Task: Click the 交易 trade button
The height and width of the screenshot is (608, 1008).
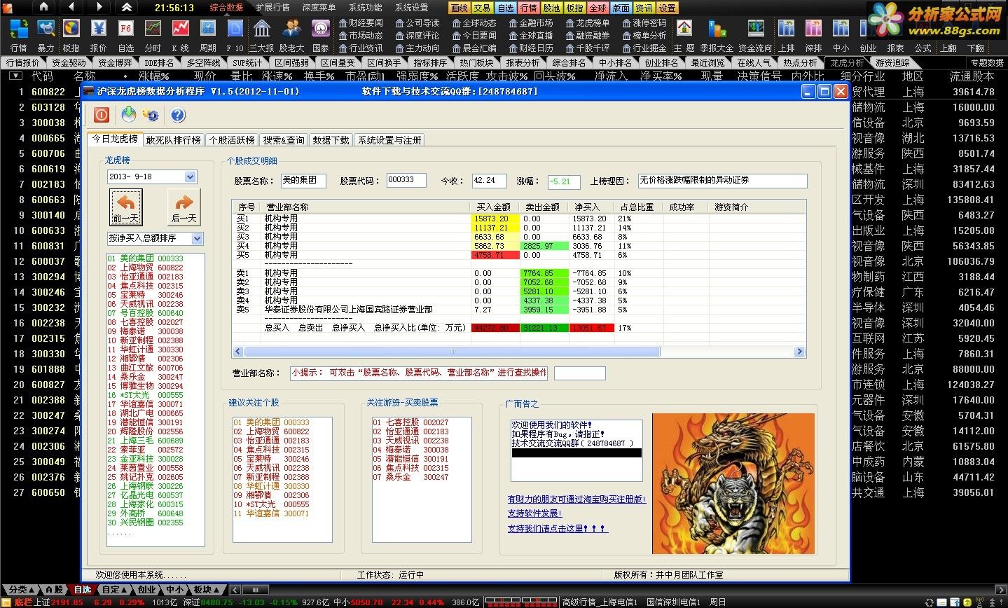Action: (x=482, y=8)
